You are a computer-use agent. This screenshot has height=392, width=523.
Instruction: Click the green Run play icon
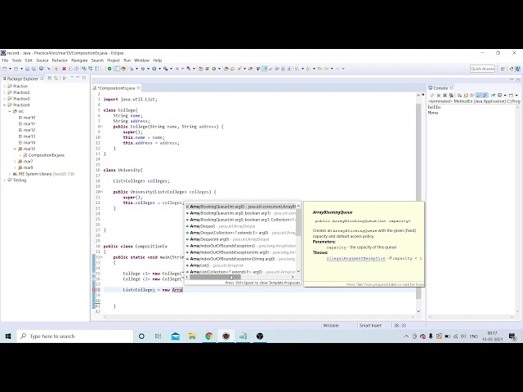(154, 69)
